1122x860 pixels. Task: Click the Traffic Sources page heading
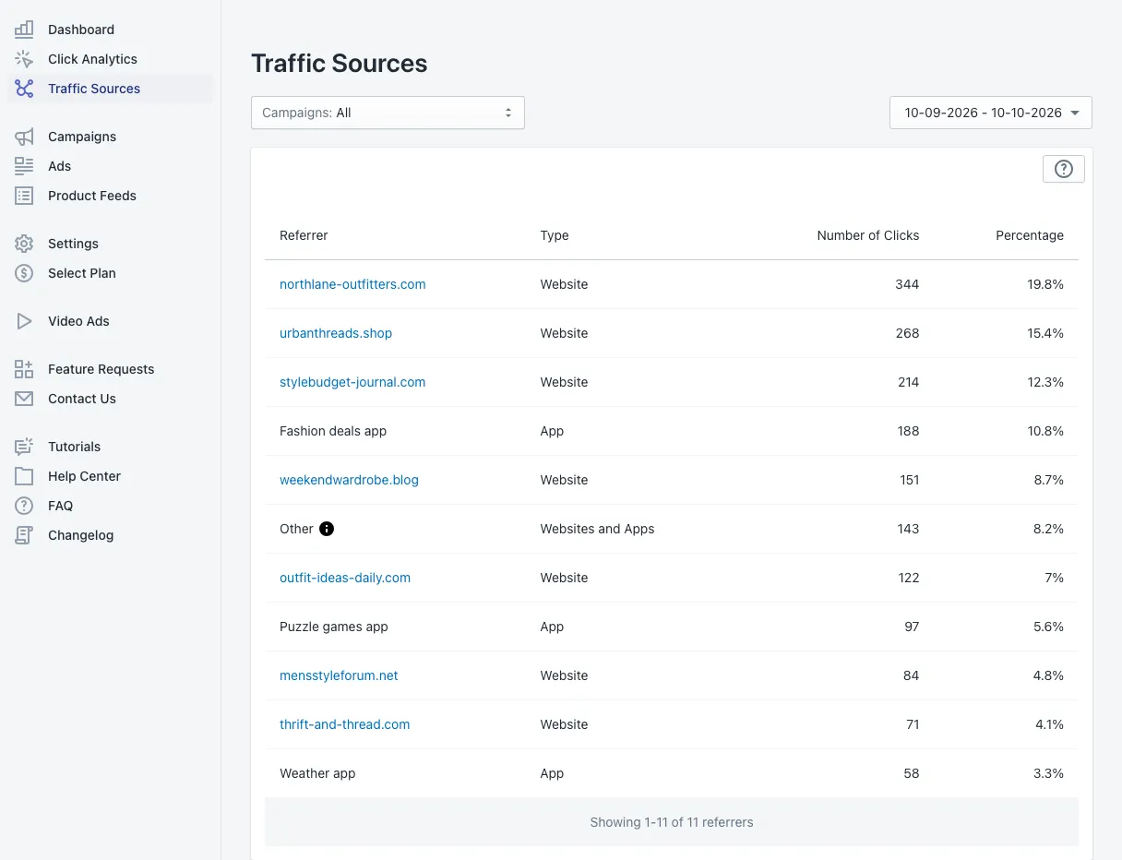[x=340, y=64]
